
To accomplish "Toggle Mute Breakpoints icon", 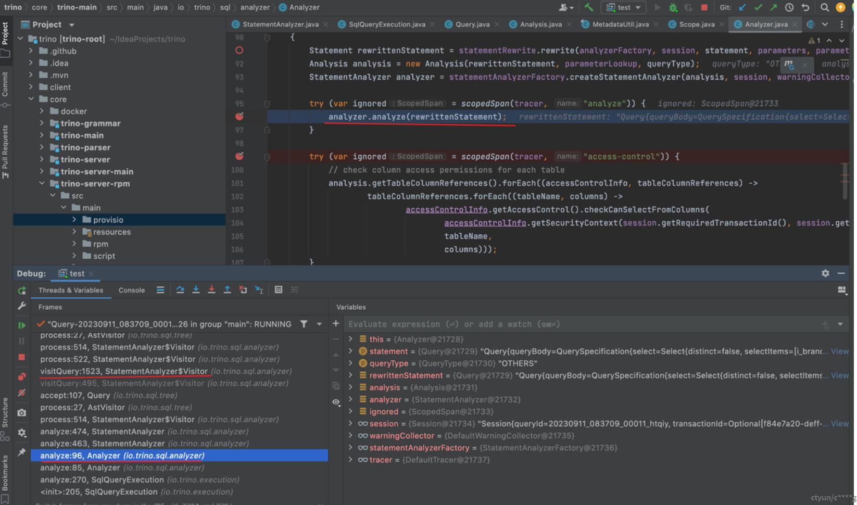I will pyautogui.click(x=21, y=393).
